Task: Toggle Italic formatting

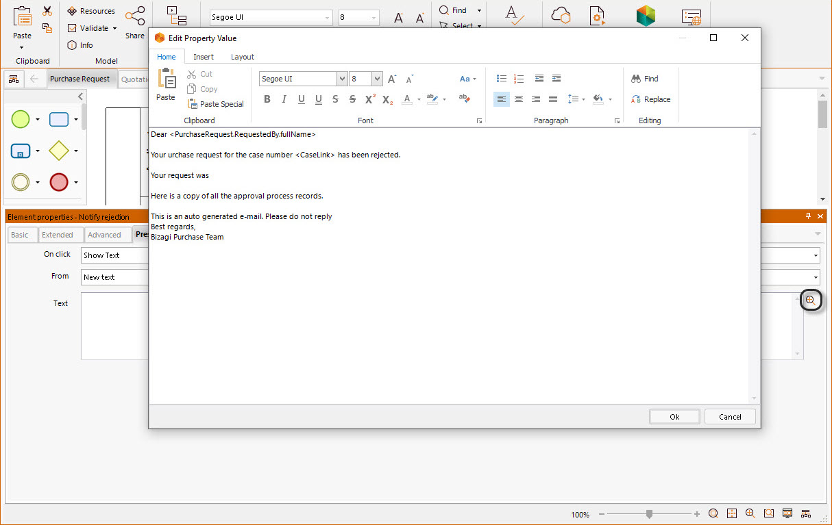Action: pyautogui.click(x=284, y=99)
